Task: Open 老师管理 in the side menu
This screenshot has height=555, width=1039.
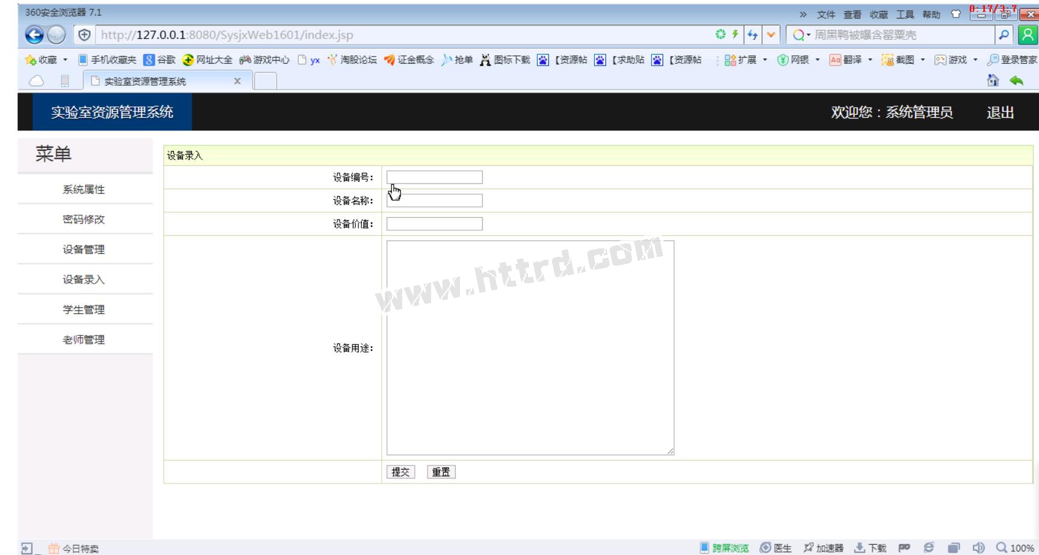Action: click(x=84, y=340)
